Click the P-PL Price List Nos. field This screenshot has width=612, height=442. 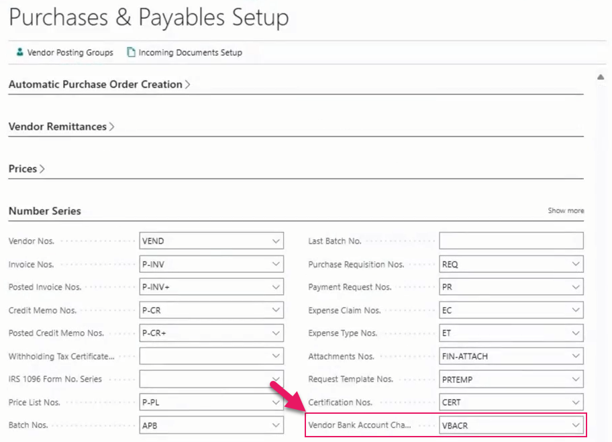point(211,402)
